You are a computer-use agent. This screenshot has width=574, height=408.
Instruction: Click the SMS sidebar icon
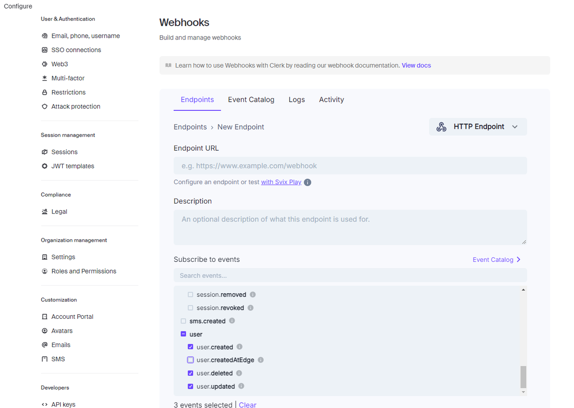pyautogui.click(x=44, y=359)
